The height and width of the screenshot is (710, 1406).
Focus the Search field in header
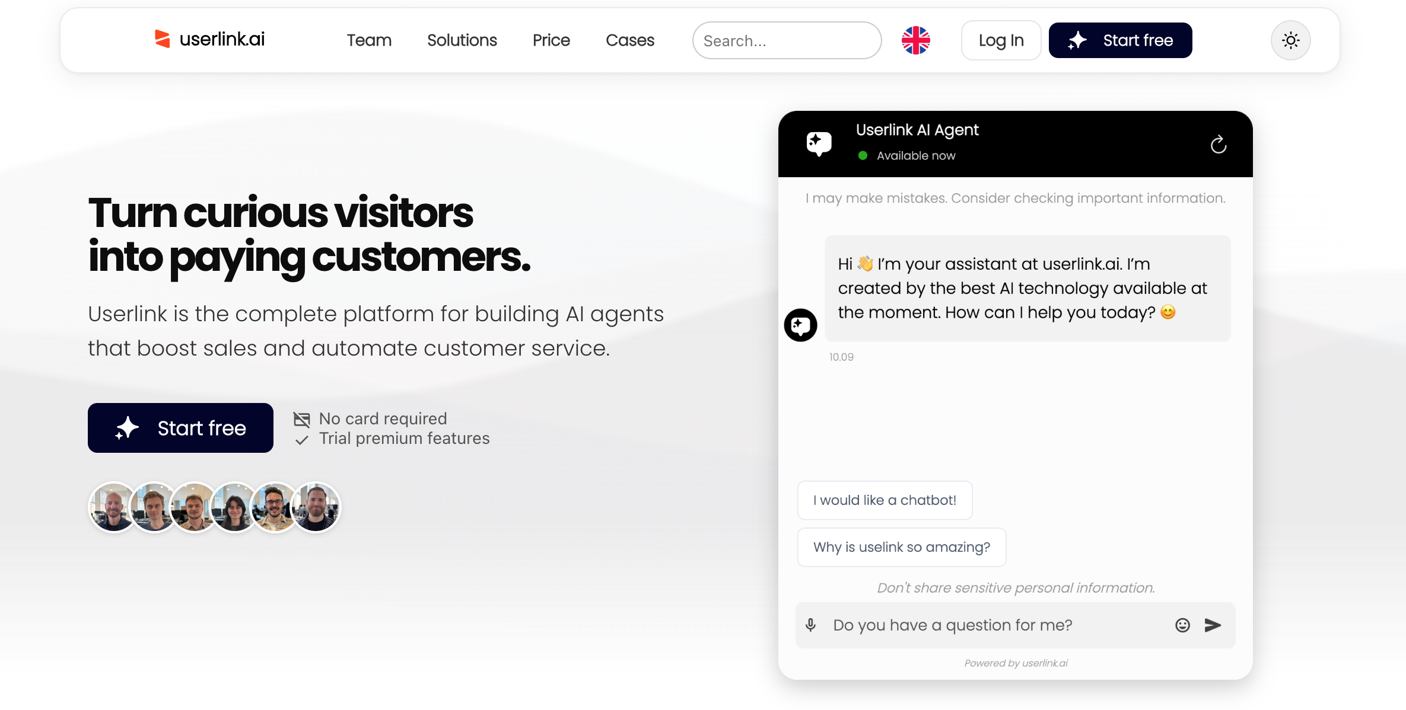[787, 40]
